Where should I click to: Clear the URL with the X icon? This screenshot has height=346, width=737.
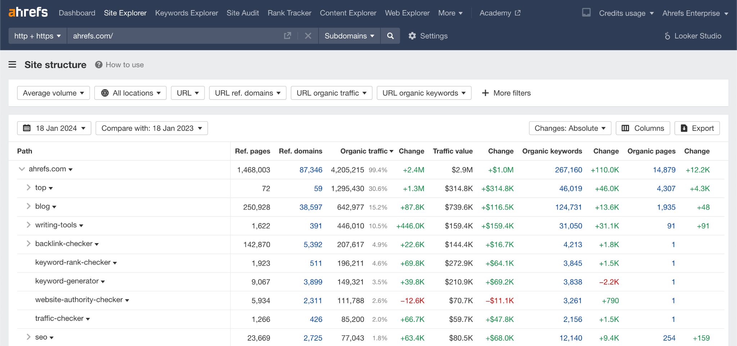pos(308,36)
